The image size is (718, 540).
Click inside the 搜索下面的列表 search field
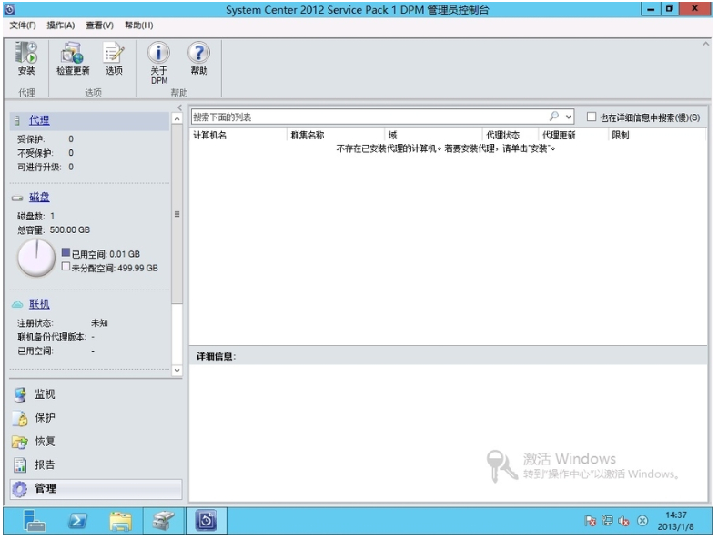[x=369, y=117]
